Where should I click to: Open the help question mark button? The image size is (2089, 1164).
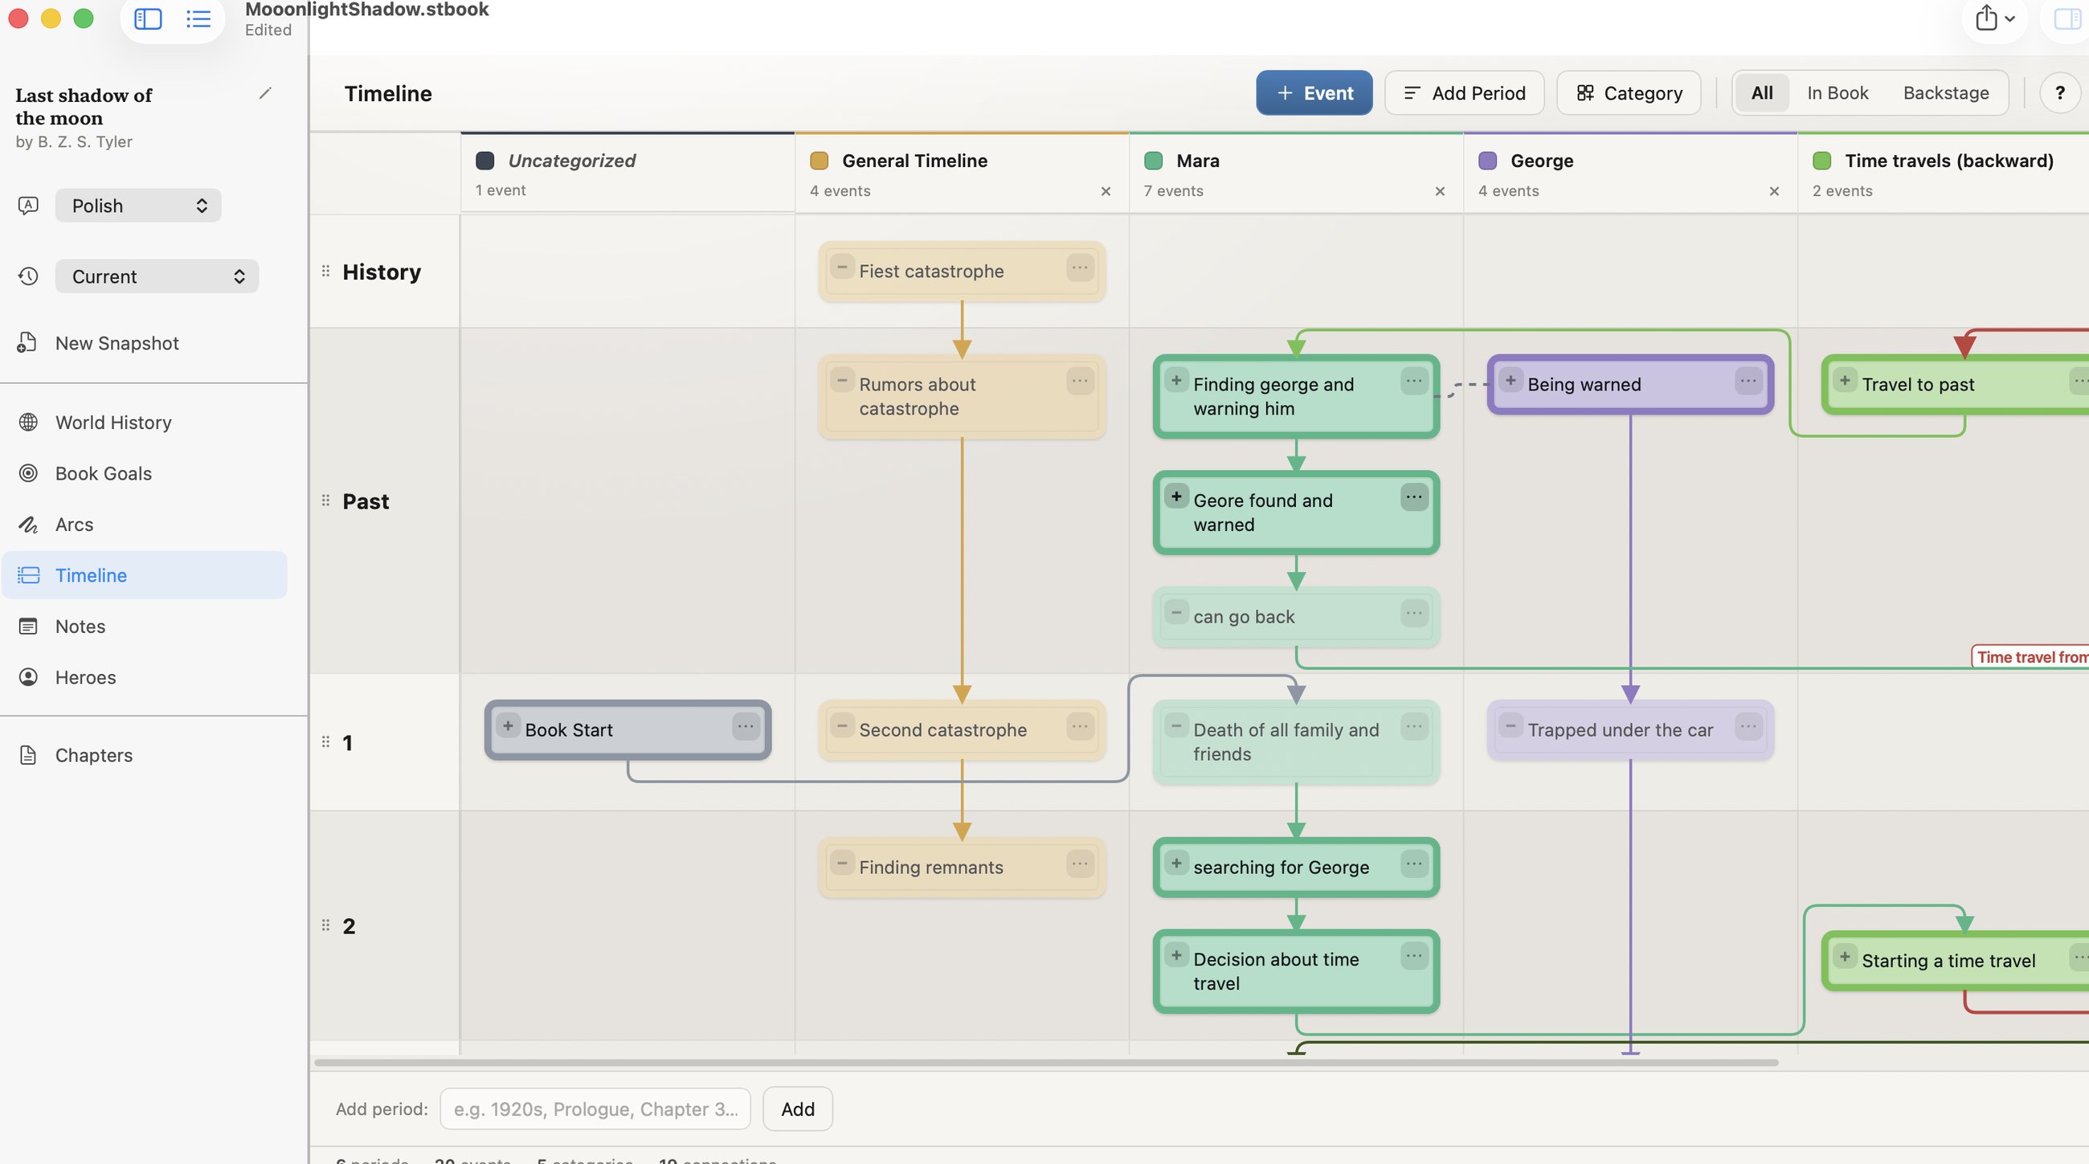[2059, 93]
